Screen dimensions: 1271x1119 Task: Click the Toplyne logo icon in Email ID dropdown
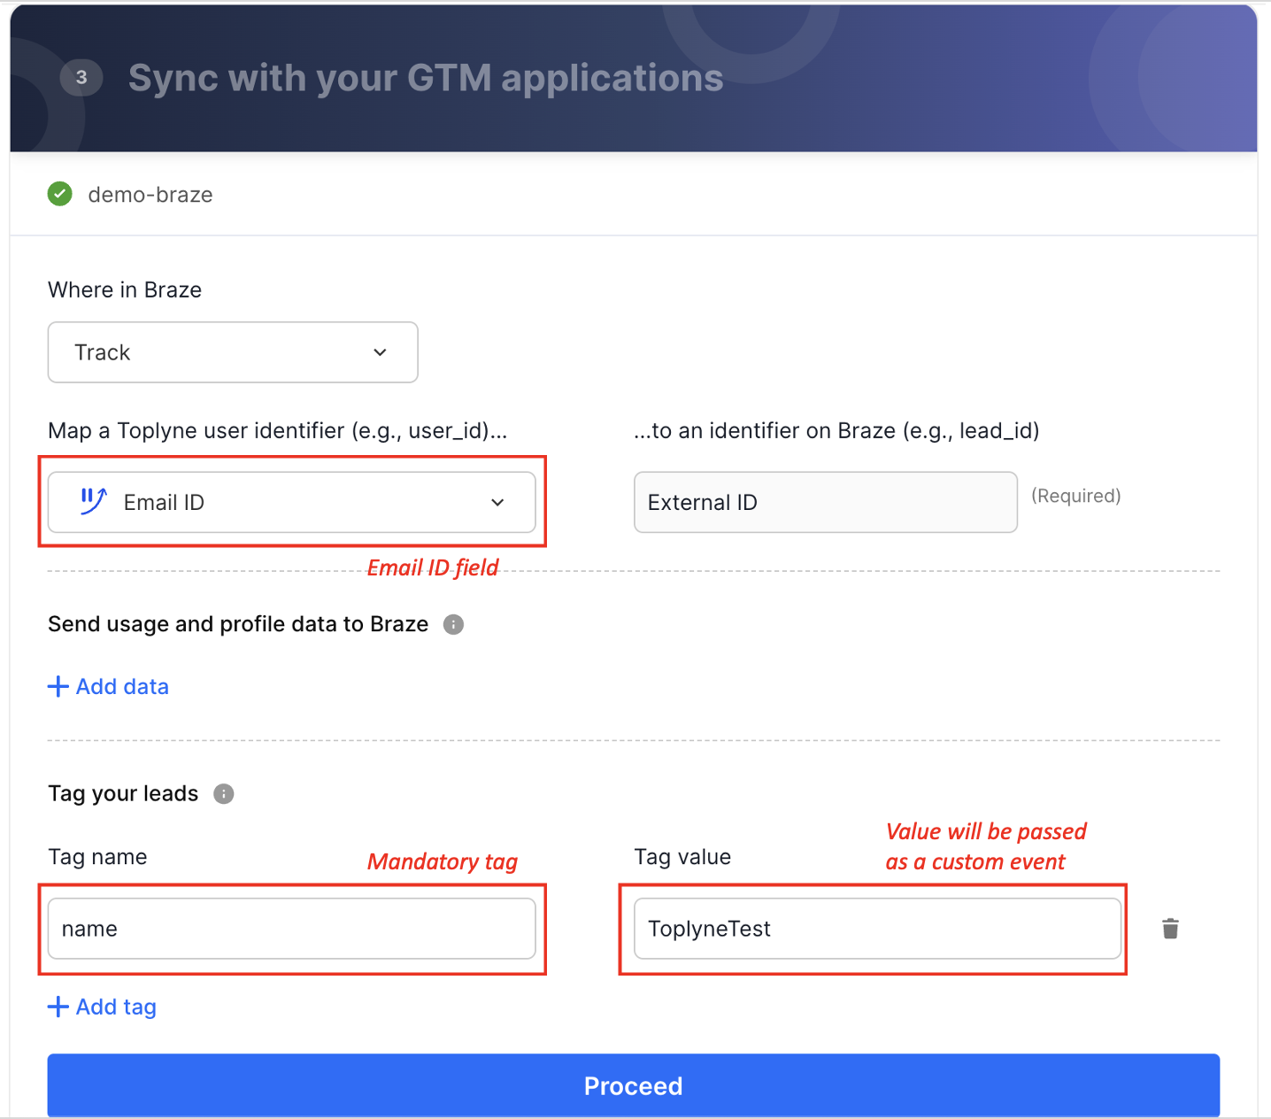click(93, 501)
